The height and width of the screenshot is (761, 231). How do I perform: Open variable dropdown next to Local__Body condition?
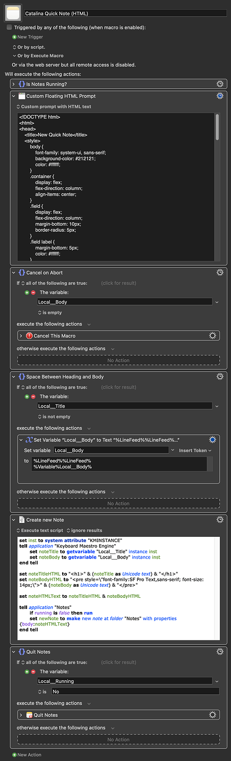(217, 302)
